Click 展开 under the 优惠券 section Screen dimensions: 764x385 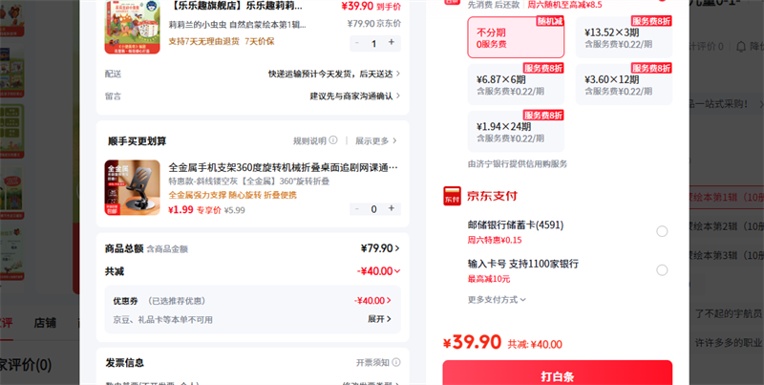[379, 319]
